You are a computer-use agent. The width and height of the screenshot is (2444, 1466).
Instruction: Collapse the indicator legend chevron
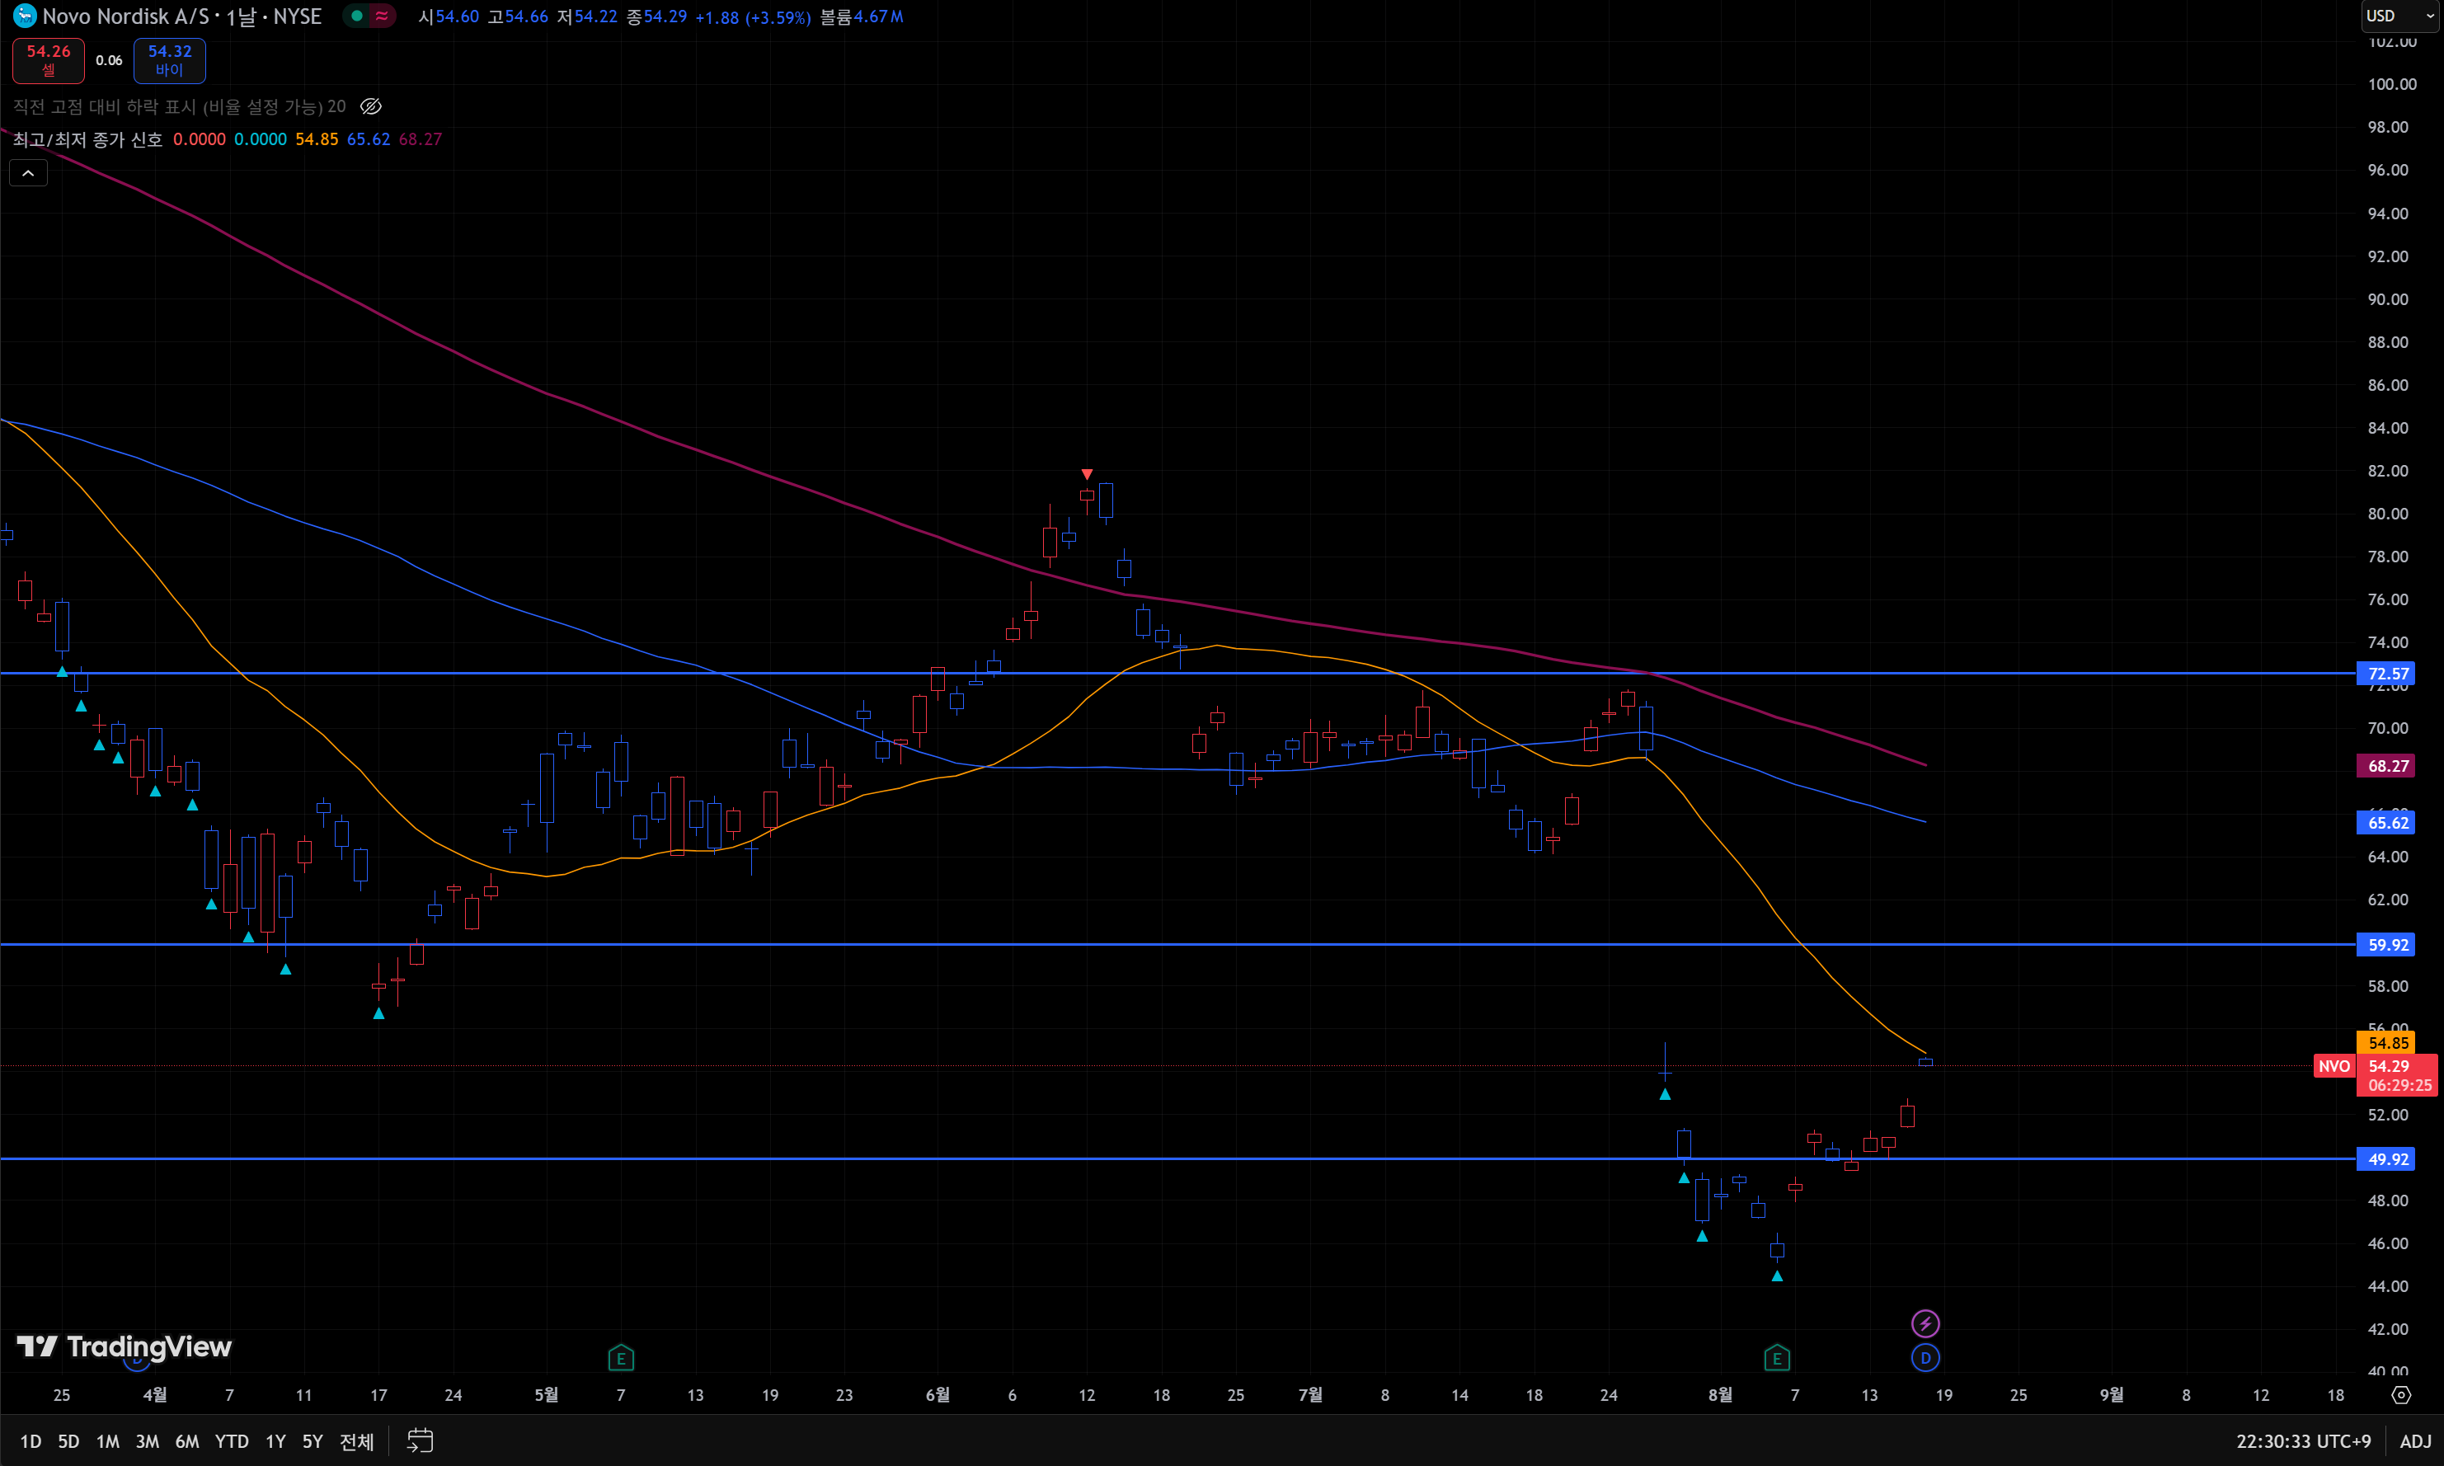[28, 173]
